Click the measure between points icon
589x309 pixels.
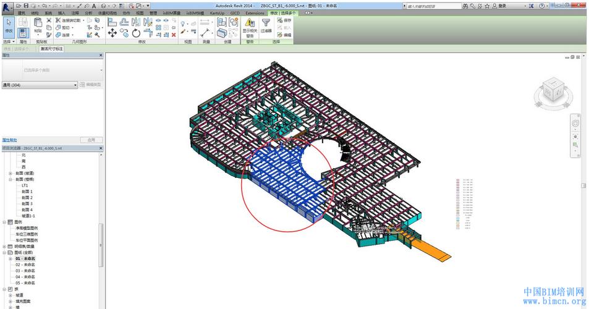(x=205, y=33)
